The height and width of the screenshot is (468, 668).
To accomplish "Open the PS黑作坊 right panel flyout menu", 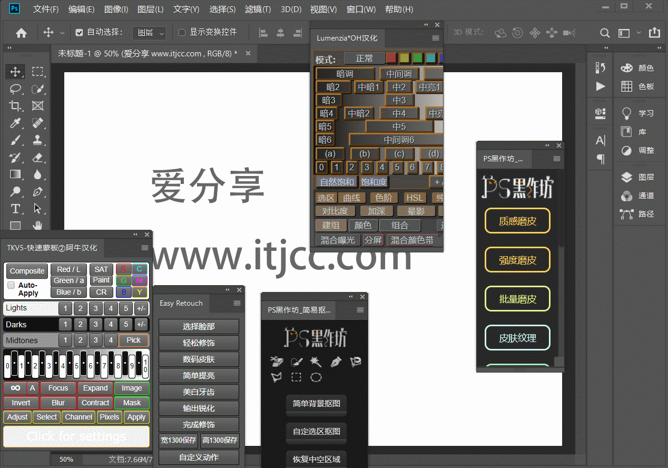I will pos(557,159).
